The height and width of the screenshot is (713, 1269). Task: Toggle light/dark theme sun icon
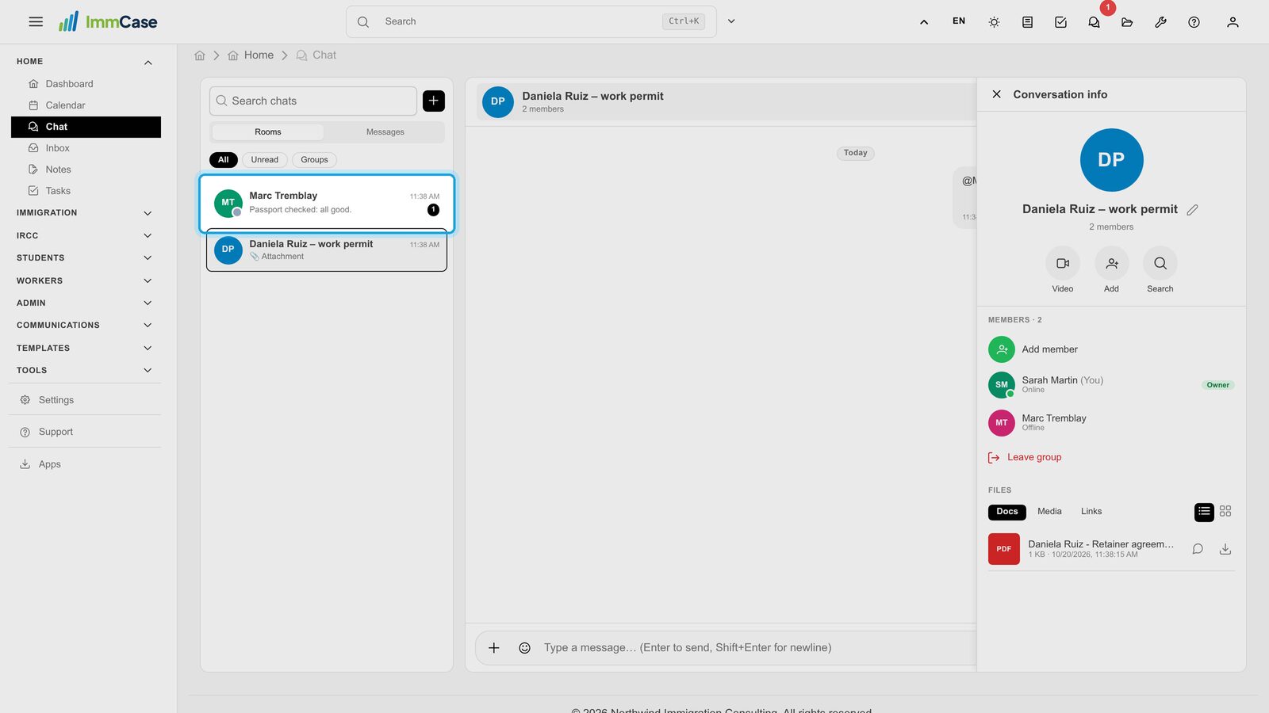[x=994, y=22]
